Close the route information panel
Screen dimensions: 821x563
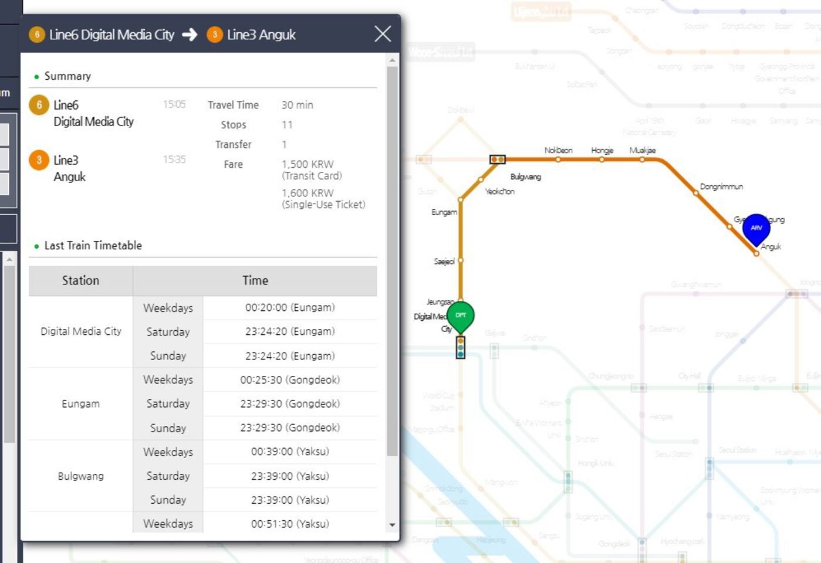(x=383, y=34)
